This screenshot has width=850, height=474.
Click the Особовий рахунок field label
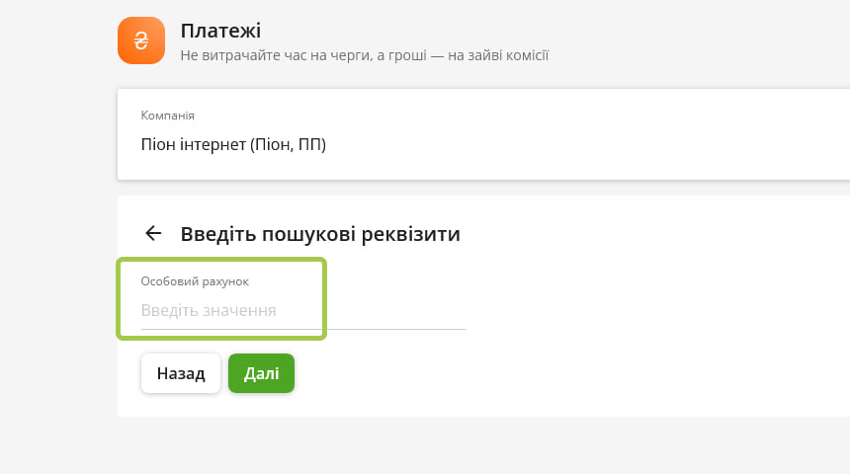coord(195,281)
